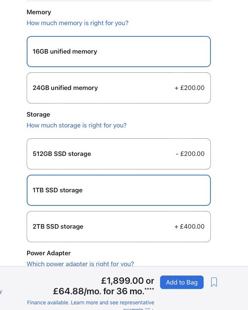Click the Memory section heading
The image size is (248, 310).
(39, 12)
